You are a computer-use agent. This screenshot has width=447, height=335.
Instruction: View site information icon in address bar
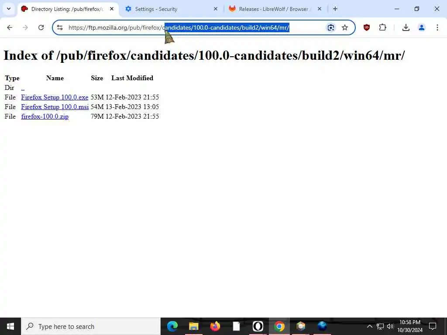(x=59, y=27)
